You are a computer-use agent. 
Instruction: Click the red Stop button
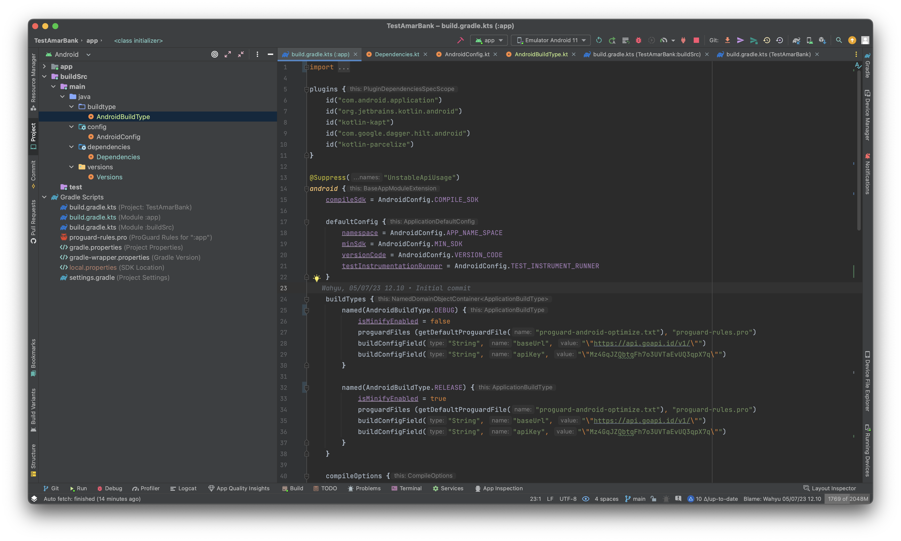coord(696,40)
